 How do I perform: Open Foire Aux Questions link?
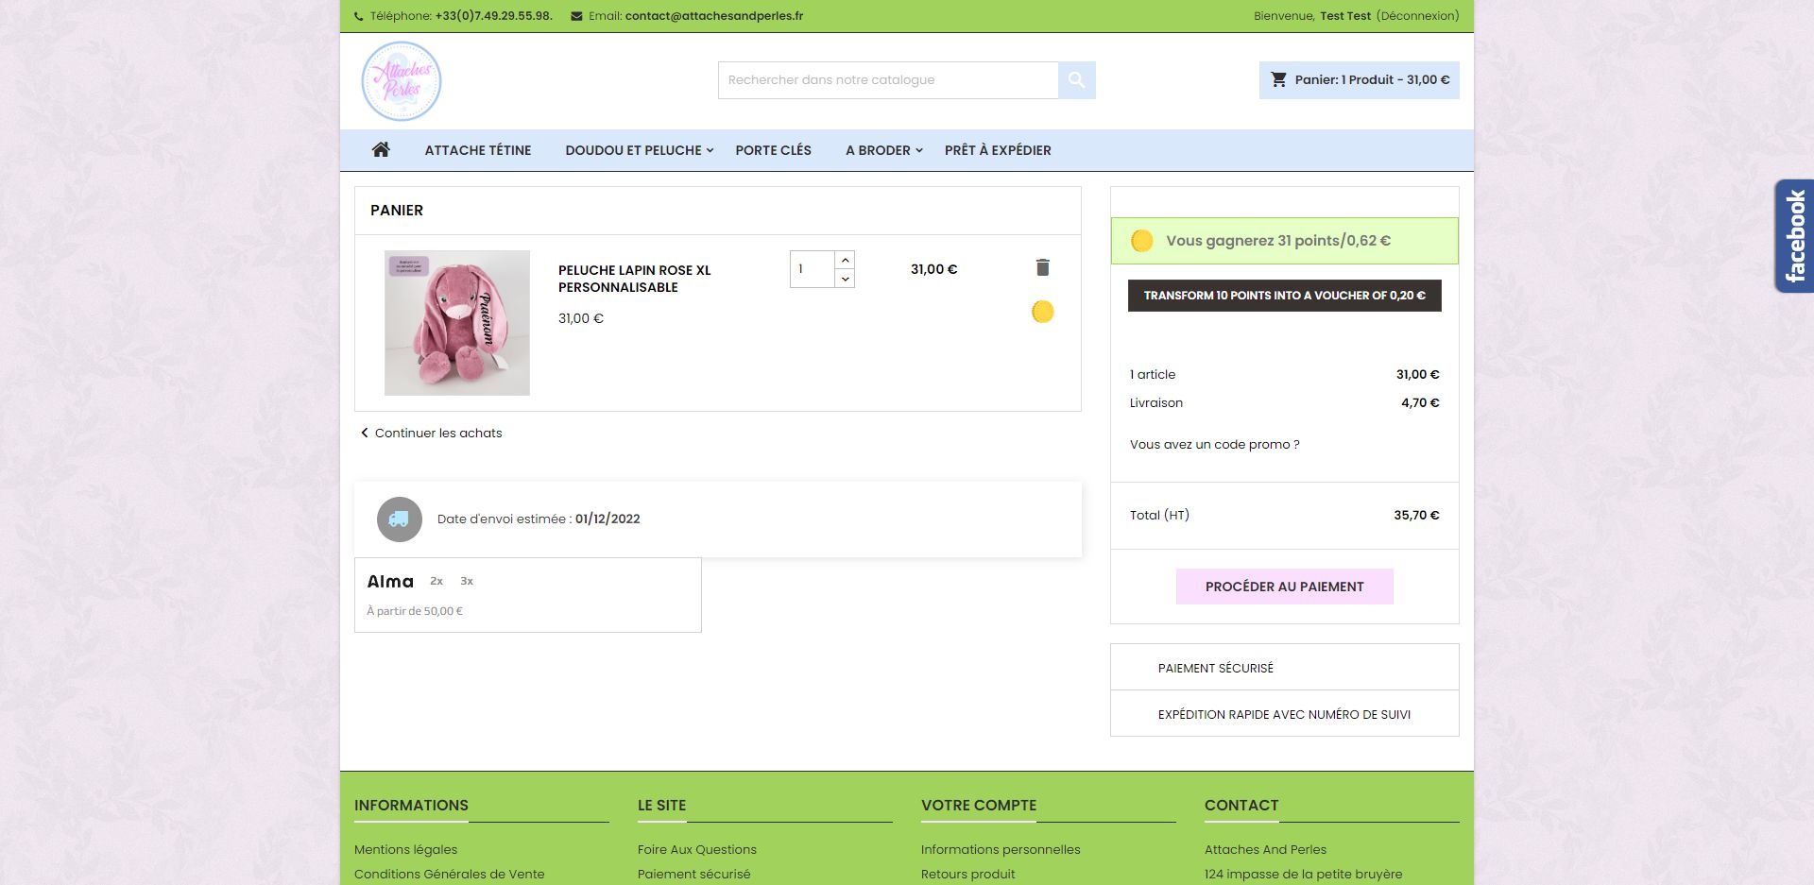(x=697, y=850)
